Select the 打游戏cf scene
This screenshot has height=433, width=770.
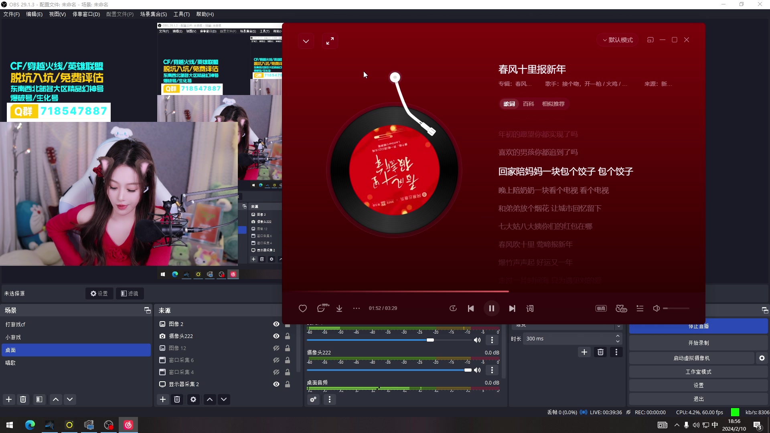(76, 324)
